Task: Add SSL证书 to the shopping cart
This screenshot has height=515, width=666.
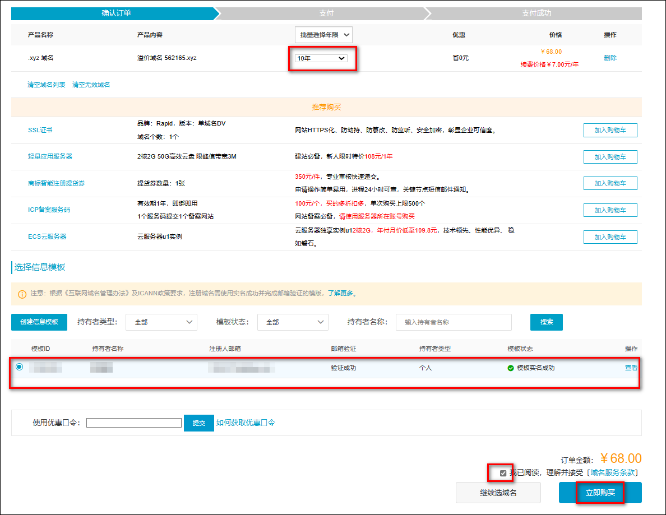Action: [610, 130]
